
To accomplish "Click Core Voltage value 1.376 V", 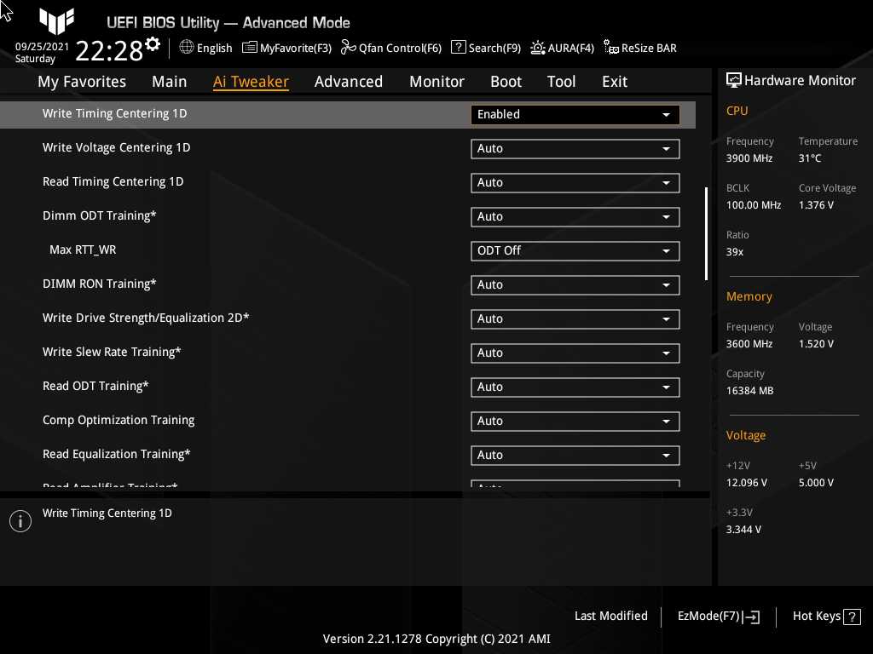I will (816, 205).
